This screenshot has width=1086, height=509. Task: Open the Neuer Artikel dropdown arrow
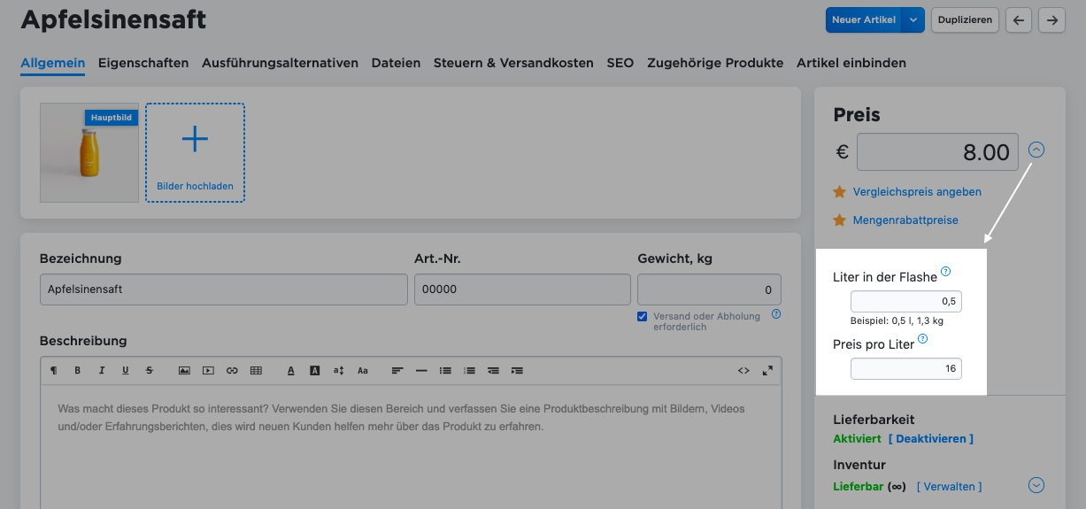click(x=913, y=20)
